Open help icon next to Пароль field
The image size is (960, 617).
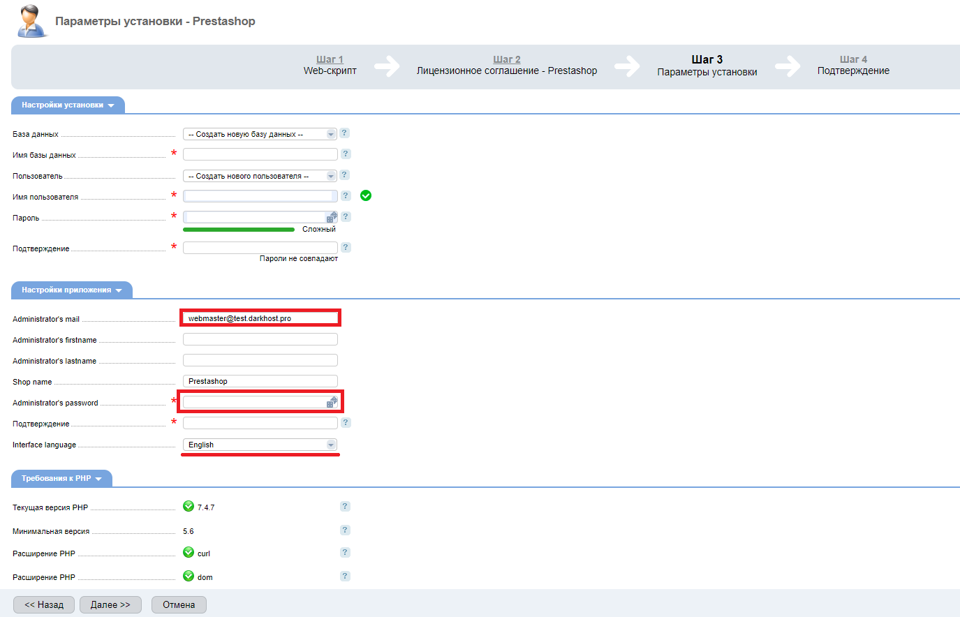coord(346,216)
